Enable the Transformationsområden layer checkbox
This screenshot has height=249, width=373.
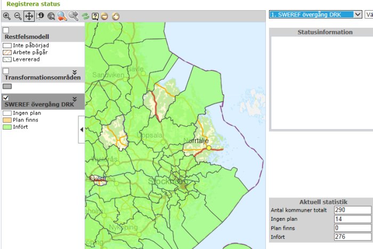tap(6, 71)
